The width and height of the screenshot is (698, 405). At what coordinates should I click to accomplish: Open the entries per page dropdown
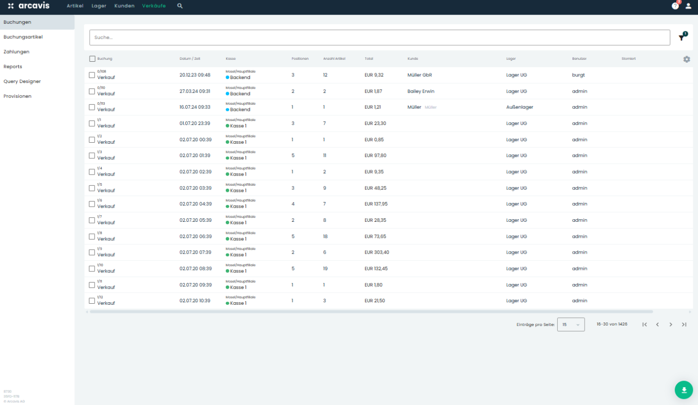click(x=570, y=325)
